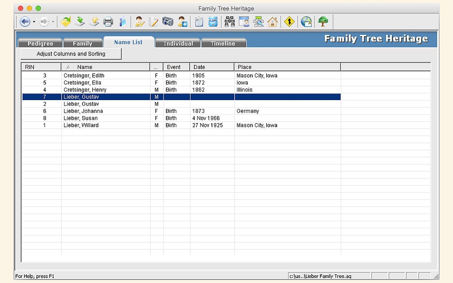
Task: Open the Timeline tab
Action: pos(223,43)
